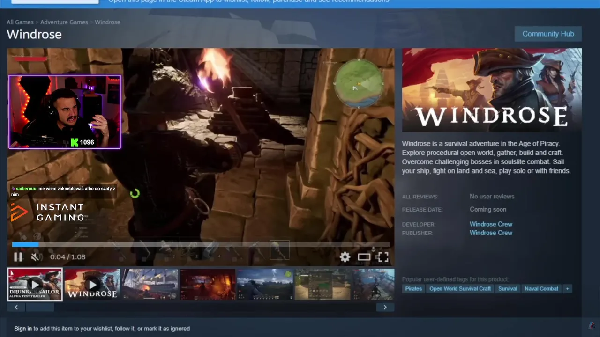The width and height of the screenshot is (600, 337).
Task: Click the 'No user reviews' text
Action: tap(492, 197)
